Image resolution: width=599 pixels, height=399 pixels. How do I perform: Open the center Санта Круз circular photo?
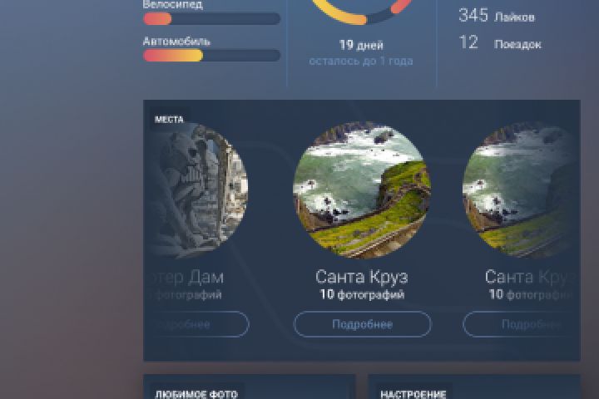pyautogui.click(x=362, y=190)
